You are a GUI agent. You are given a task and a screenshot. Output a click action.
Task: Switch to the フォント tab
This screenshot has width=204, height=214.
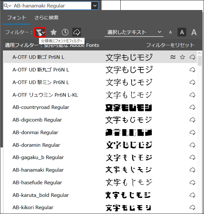click(x=17, y=18)
